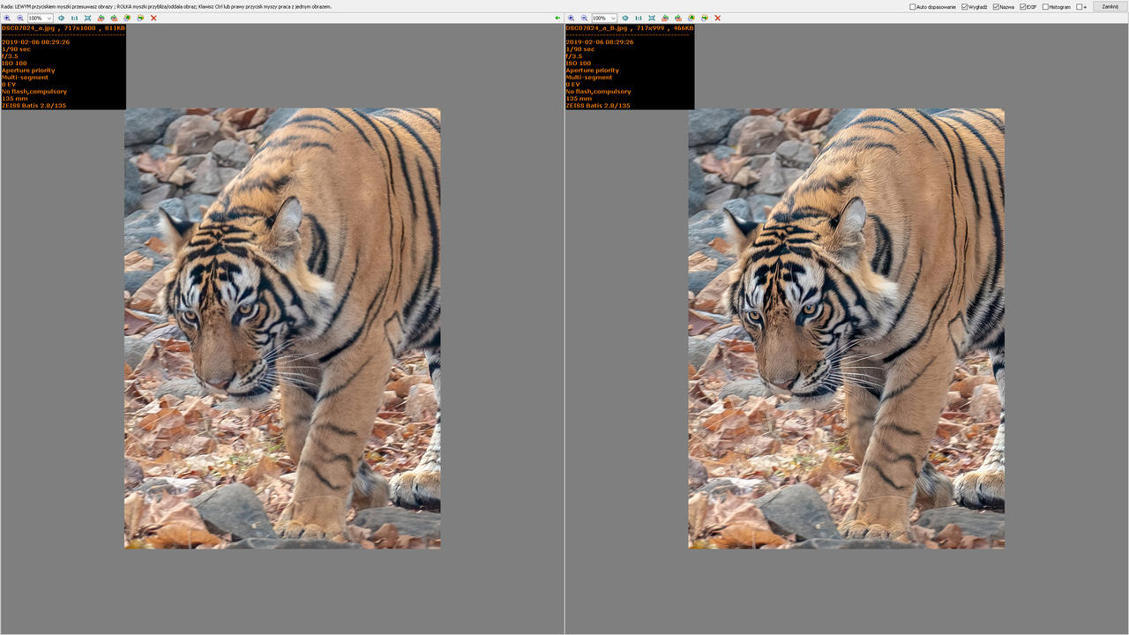
Task: Open the next image in left pane
Action: click(x=140, y=18)
